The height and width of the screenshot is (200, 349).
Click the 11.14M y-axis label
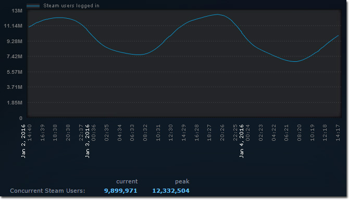coord(13,26)
